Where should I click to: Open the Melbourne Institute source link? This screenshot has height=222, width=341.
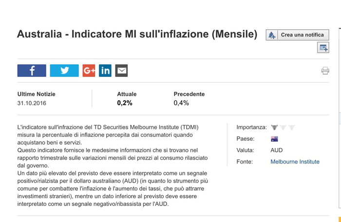point(295,162)
